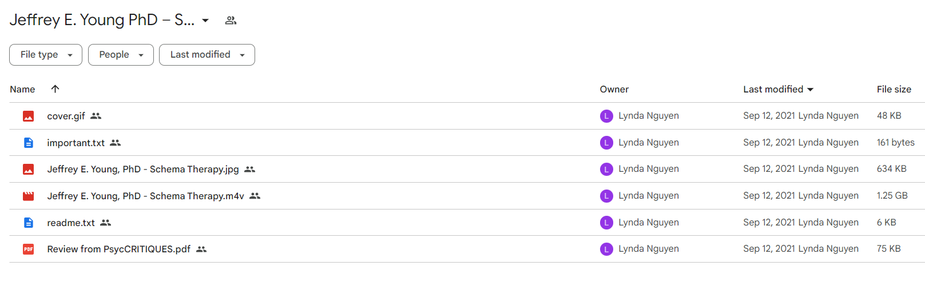
Task: Click Lynda Nguyen's avatar in the cover.gif row
Action: coord(606,116)
